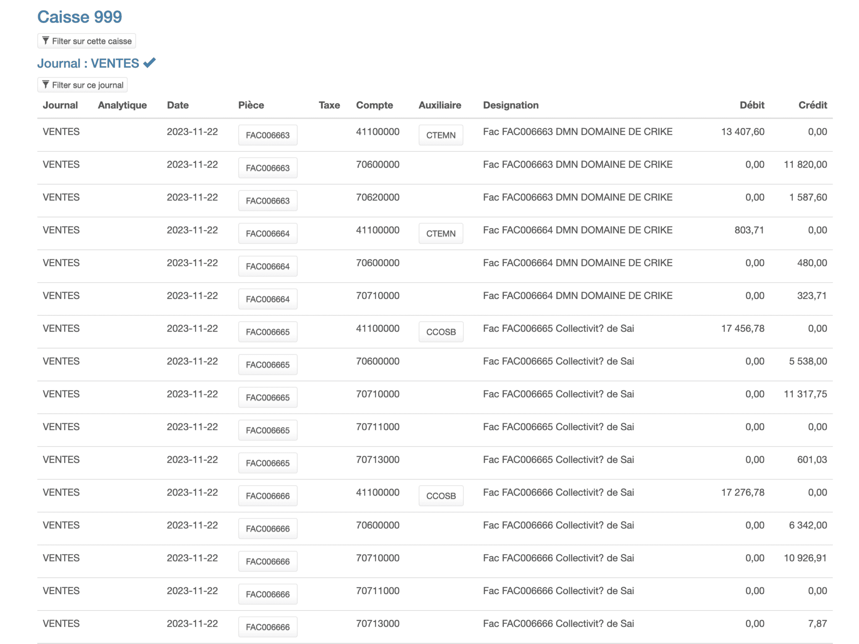Click FAC006665 button on the 70600000 row

click(x=268, y=365)
